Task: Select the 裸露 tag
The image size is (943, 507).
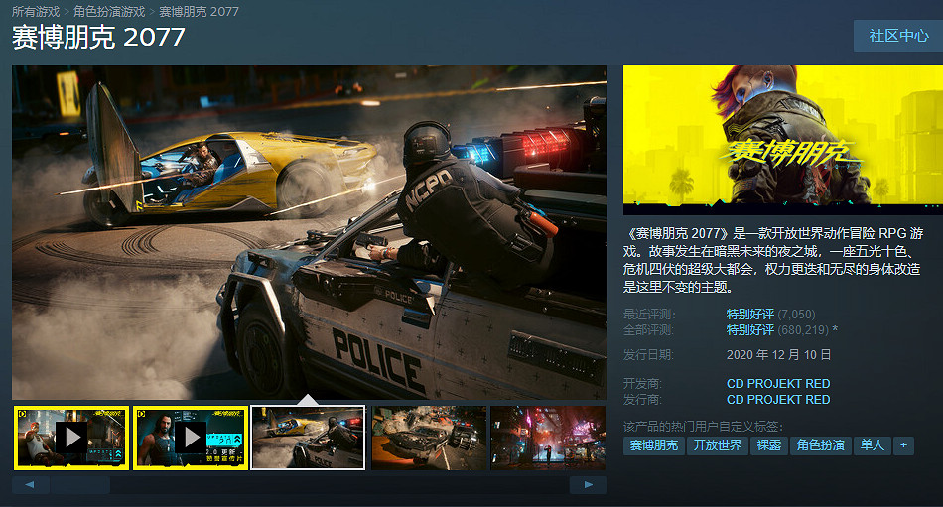Action: tap(769, 445)
